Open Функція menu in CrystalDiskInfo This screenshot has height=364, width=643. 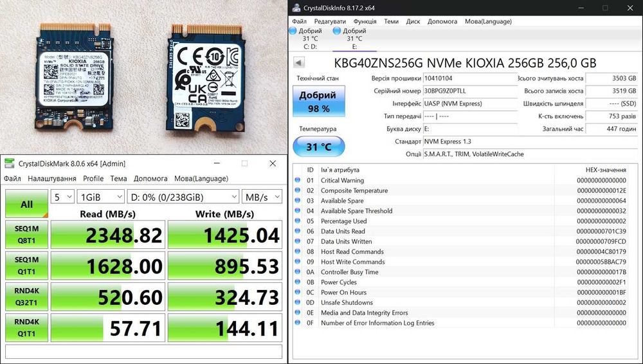point(365,21)
